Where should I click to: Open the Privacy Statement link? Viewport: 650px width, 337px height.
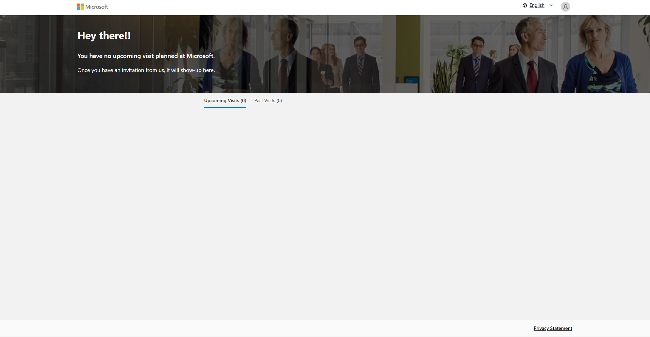tap(553, 328)
